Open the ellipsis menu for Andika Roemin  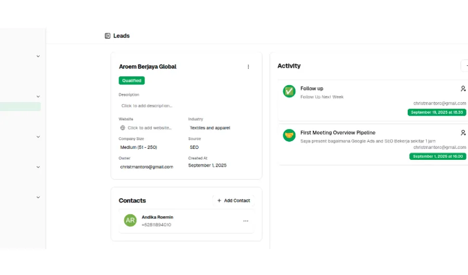click(245, 221)
